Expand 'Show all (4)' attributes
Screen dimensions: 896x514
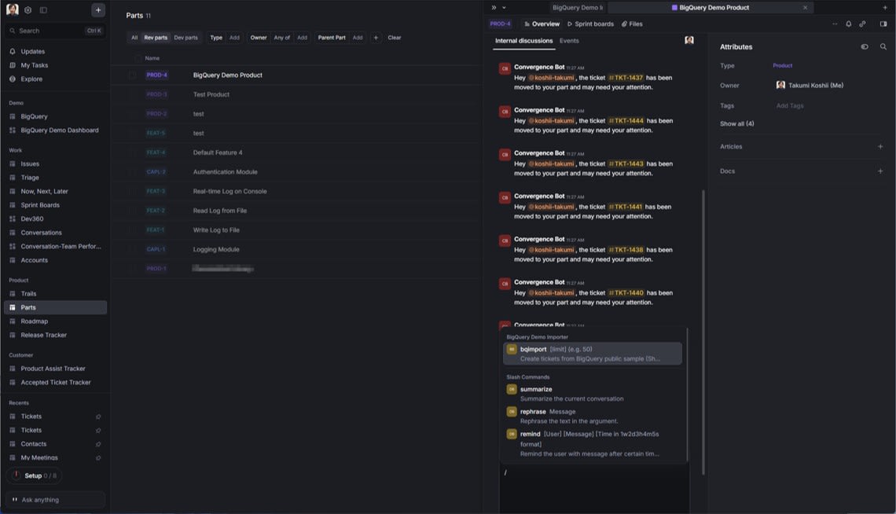[x=736, y=124]
